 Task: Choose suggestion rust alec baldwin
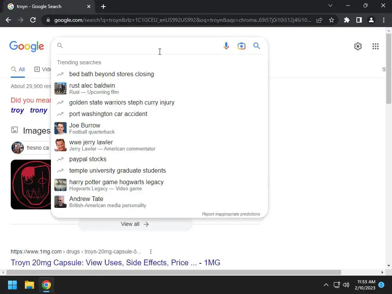tap(159, 88)
